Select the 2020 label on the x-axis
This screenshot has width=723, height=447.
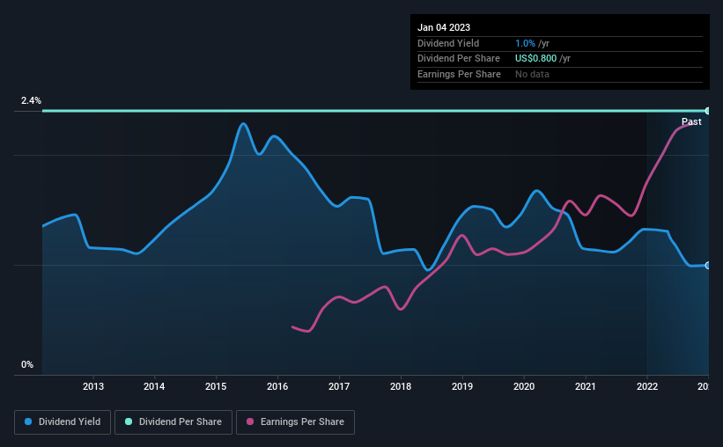coord(524,386)
